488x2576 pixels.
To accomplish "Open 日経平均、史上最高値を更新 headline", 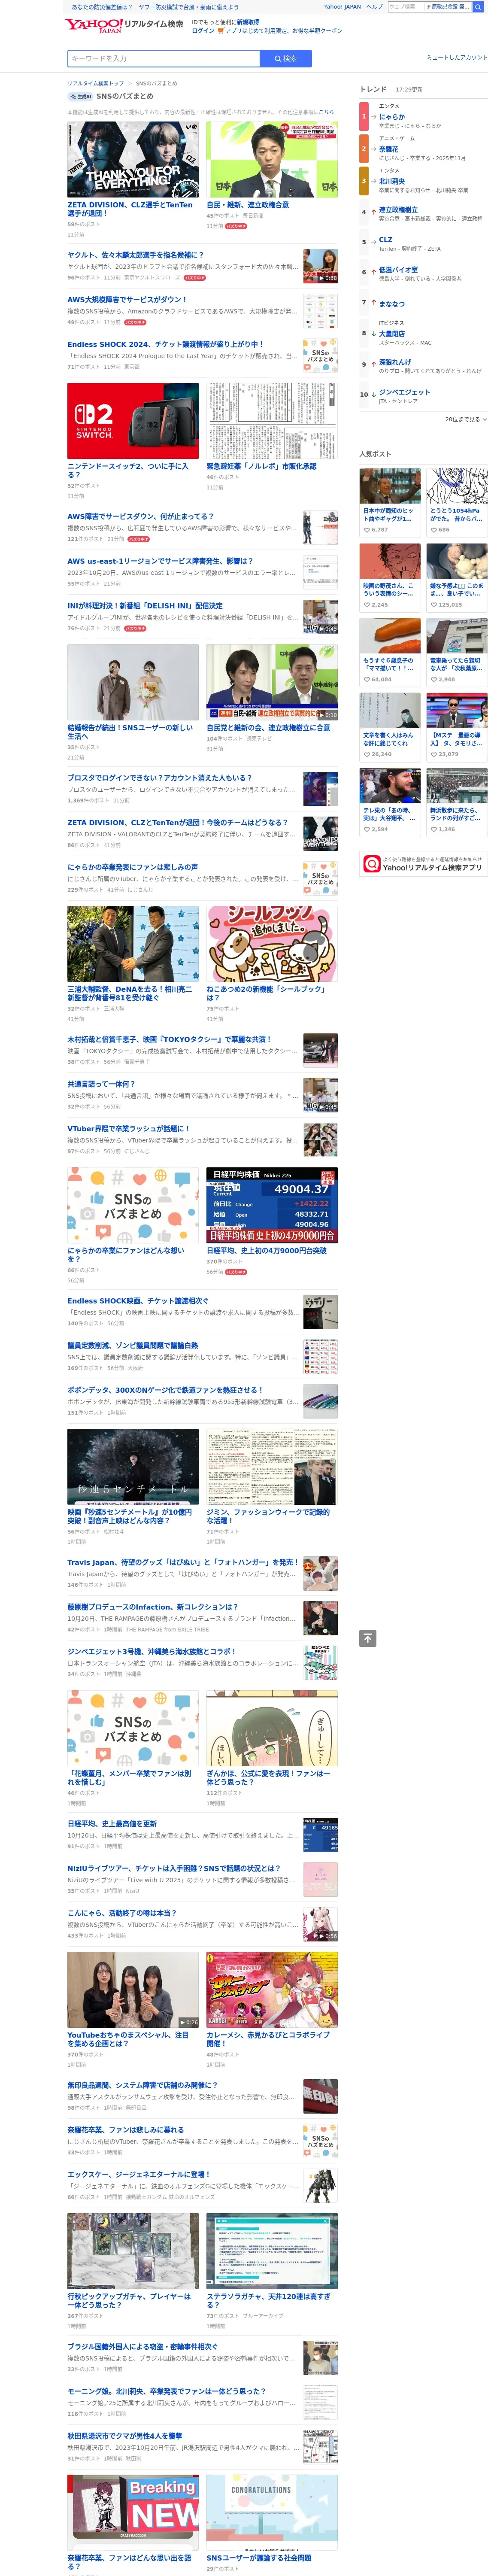I will [x=112, y=1824].
